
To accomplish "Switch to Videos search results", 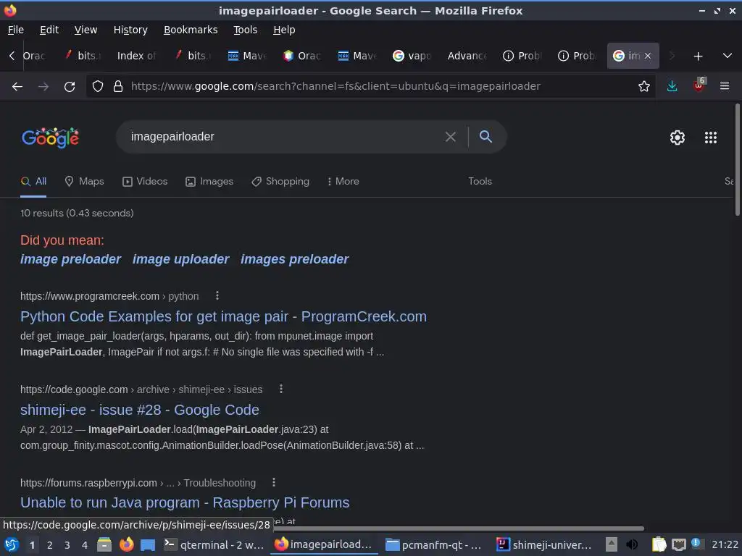I will [x=145, y=182].
